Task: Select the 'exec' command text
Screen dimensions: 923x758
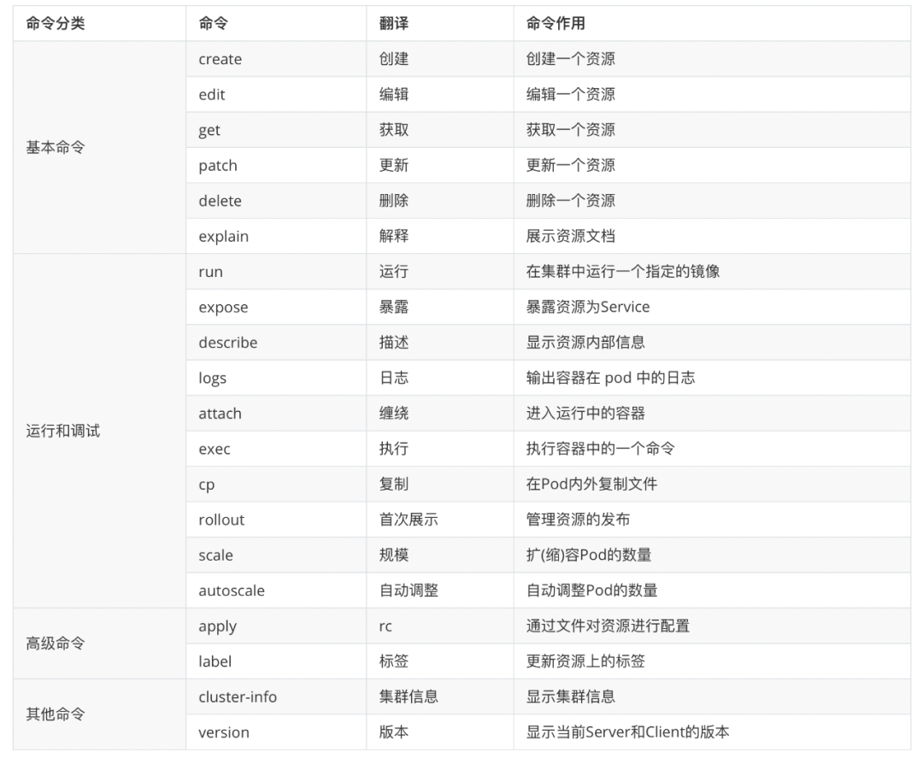Action: pos(215,449)
